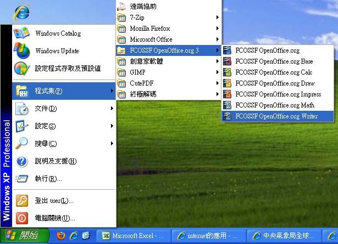Click the 遠端協助 icon
The height and width of the screenshot is (244, 338).
(x=121, y=7)
